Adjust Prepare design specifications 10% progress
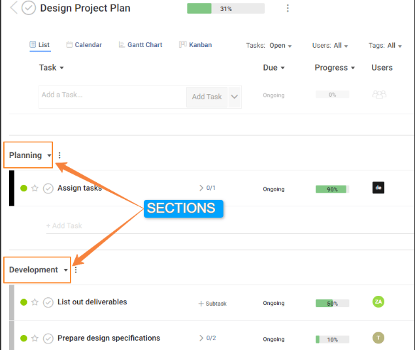This screenshot has height=350, width=415. click(332, 340)
